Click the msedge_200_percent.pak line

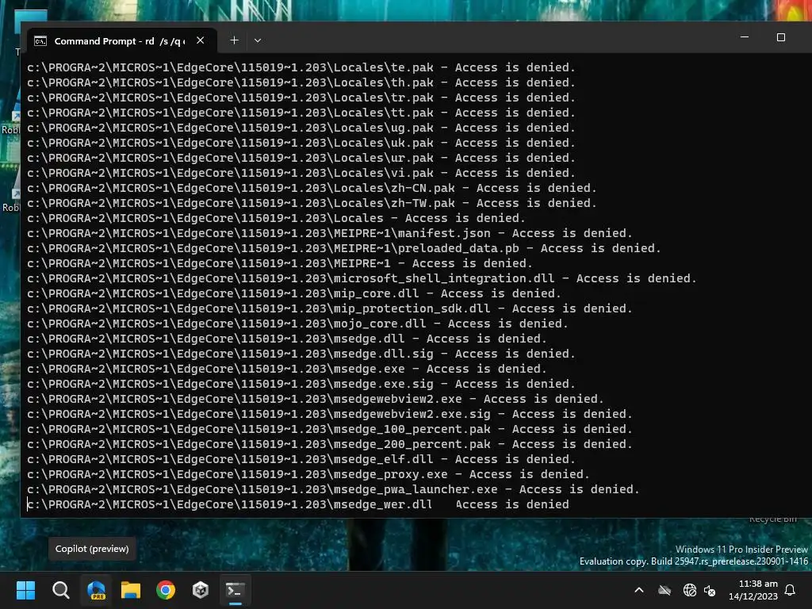[330, 444]
